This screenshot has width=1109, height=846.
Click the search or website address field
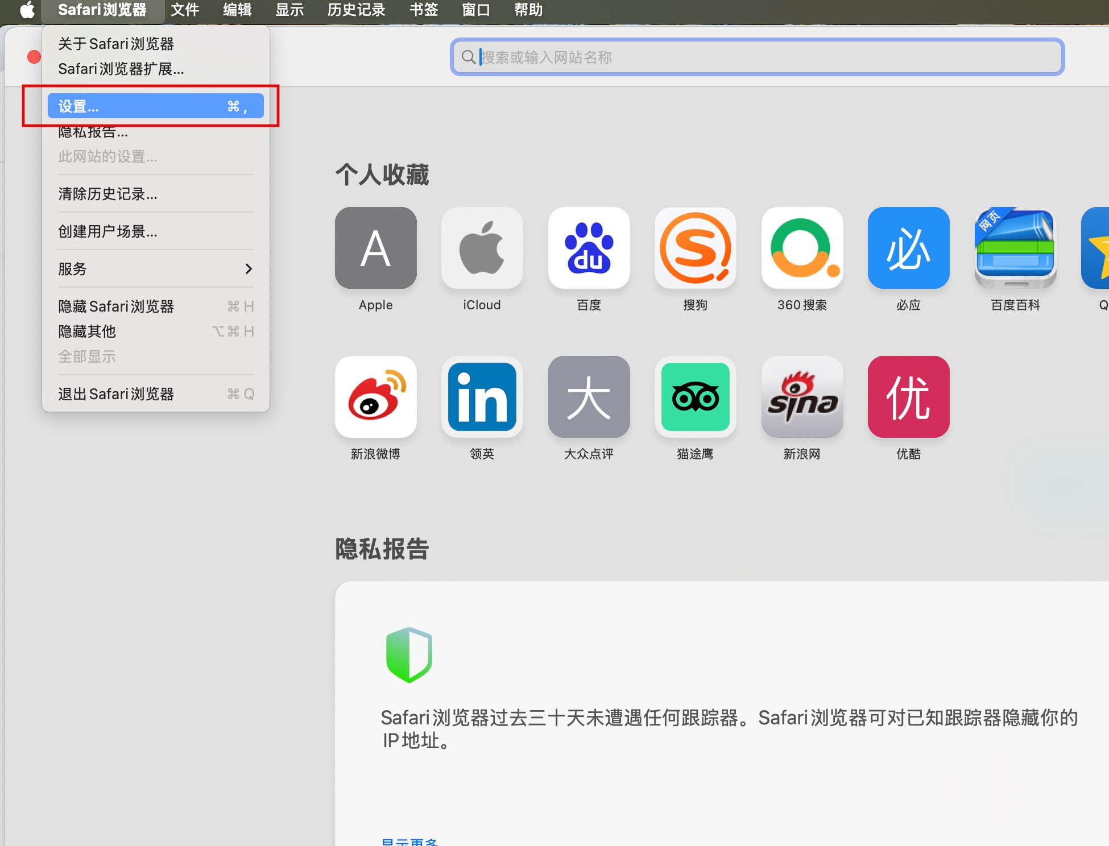[x=756, y=57]
